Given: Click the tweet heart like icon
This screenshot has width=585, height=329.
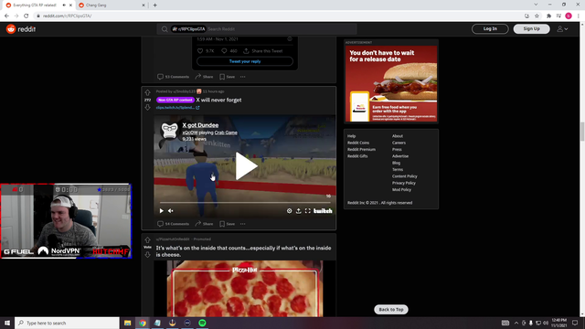Looking at the screenshot, I should (200, 51).
